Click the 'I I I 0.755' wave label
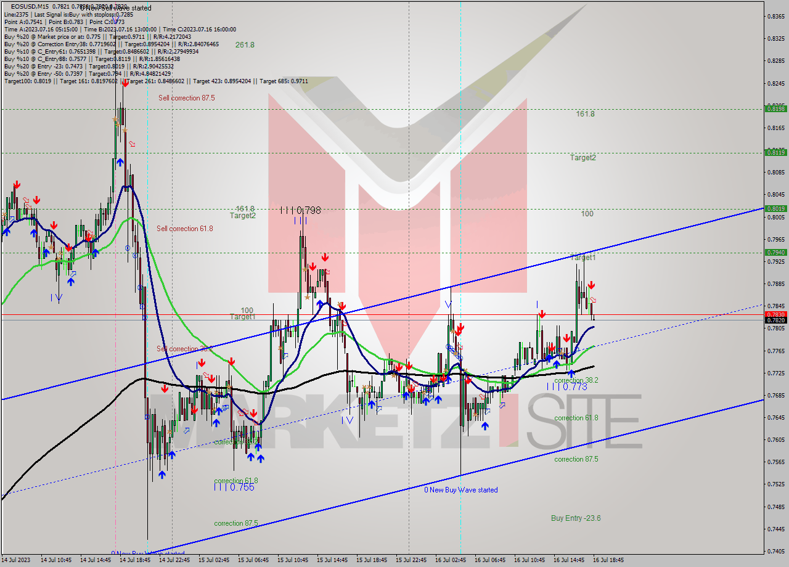 [x=234, y=487]
